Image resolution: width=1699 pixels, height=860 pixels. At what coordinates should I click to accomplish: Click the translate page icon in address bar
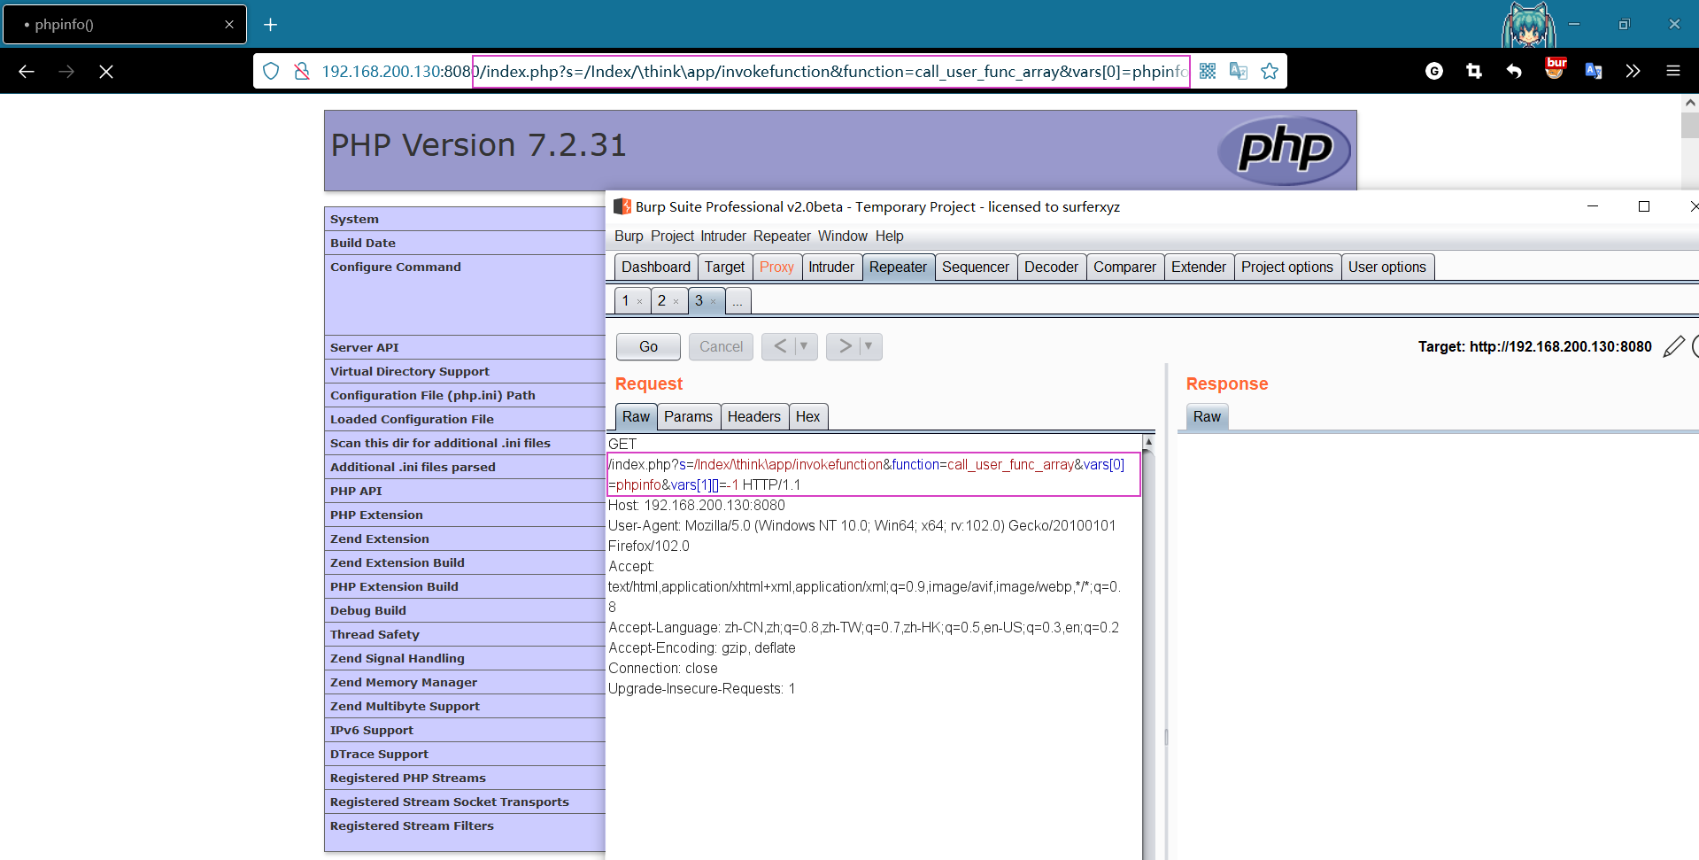tap(1239, 71)
